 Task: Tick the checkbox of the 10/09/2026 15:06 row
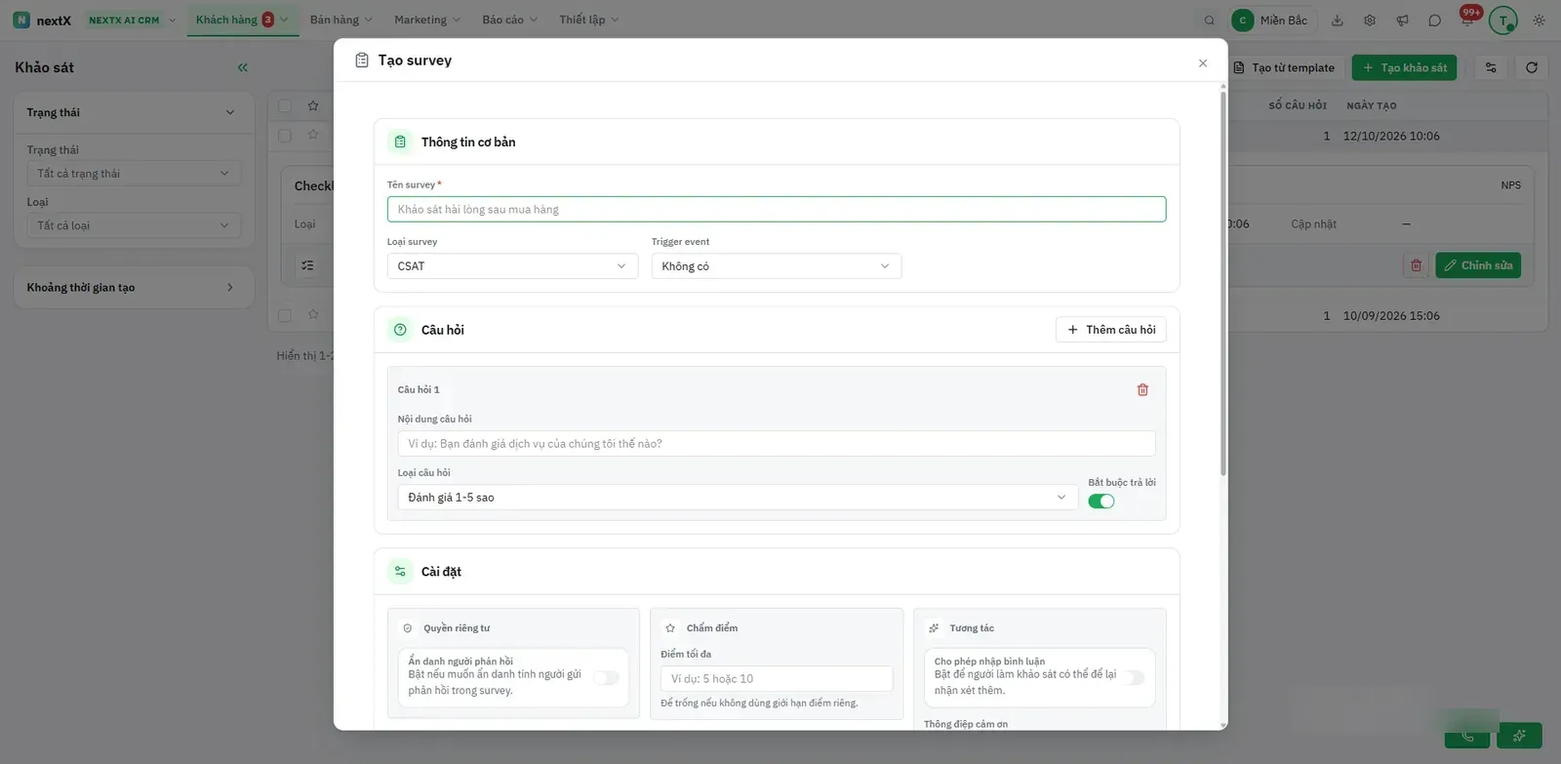point(285,315)
